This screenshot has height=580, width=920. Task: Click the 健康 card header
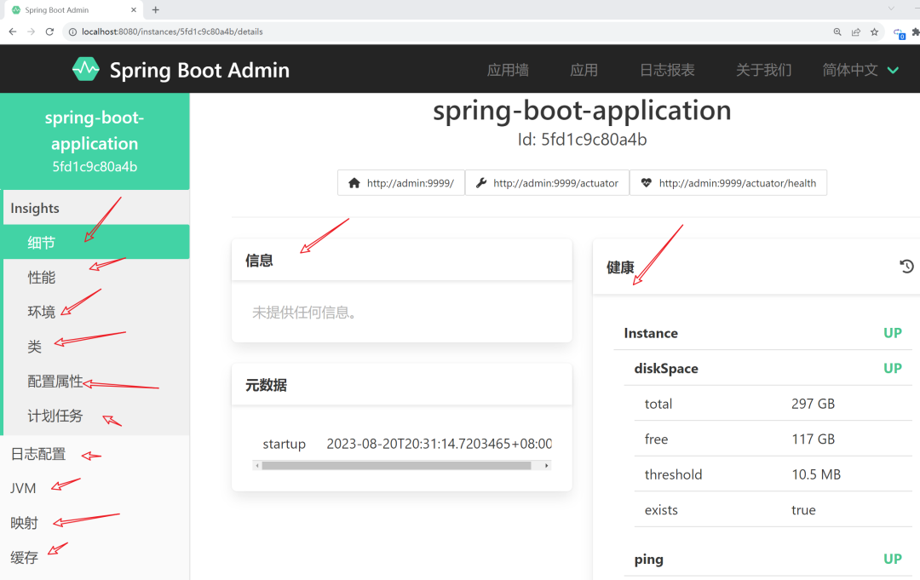(756, 267)
